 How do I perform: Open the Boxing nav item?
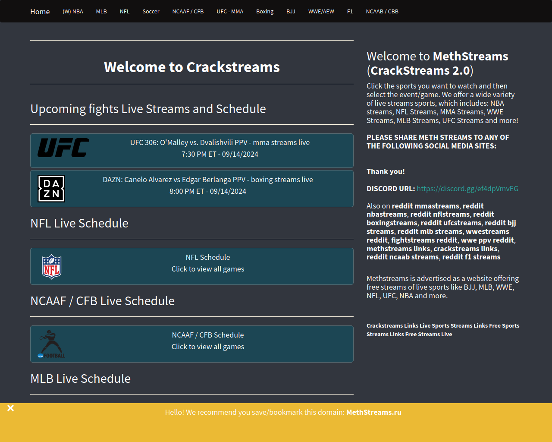(265, 12)
